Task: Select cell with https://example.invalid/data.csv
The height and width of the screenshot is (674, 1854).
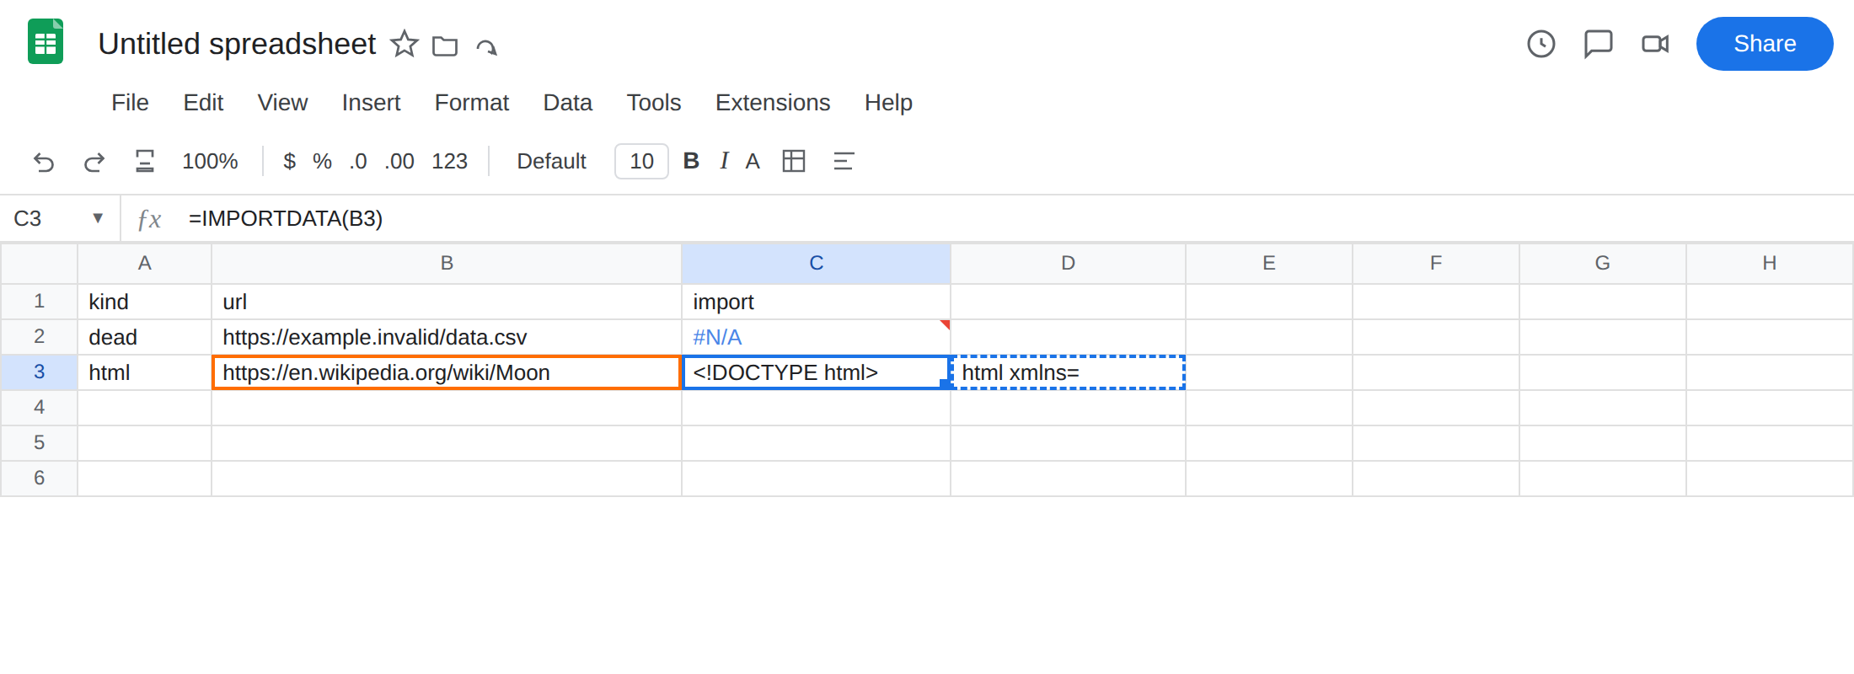Action: [x=447, y=337]
